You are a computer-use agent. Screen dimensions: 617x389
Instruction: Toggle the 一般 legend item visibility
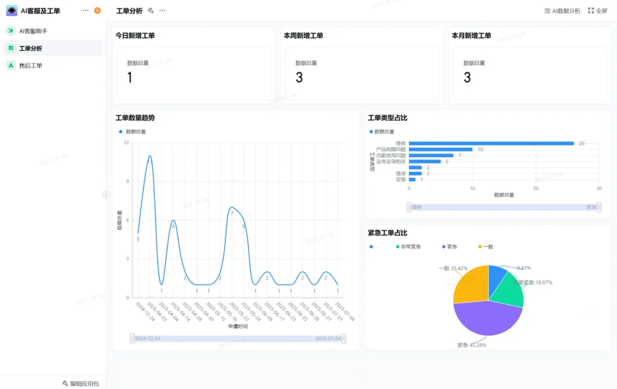click(486, 247)
